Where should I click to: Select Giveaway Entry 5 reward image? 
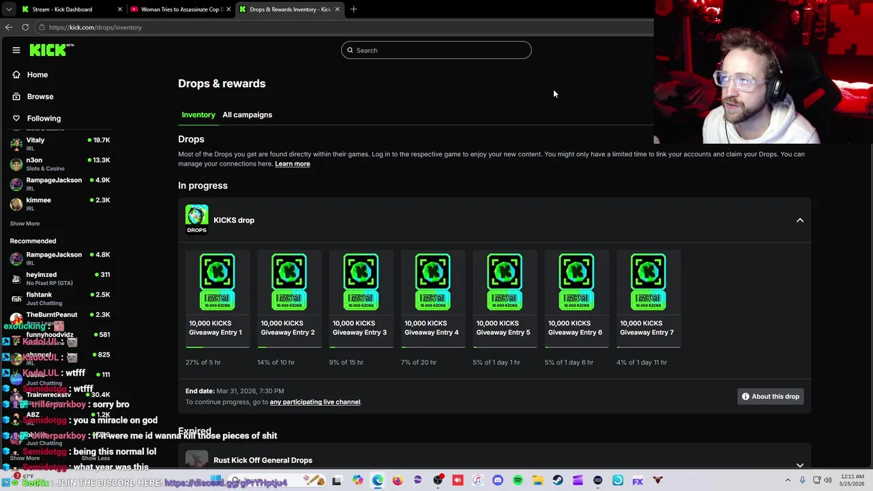504,282
